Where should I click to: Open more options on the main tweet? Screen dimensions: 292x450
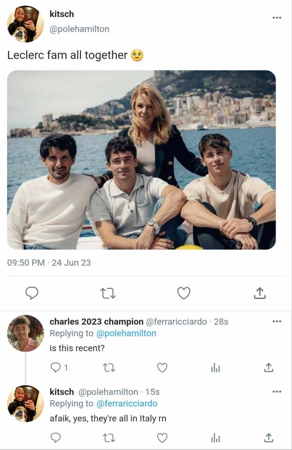point(277,18)
